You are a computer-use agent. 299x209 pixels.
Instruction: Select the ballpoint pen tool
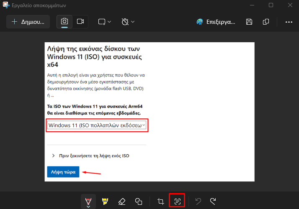pyautogui.click(x=88, y=201)
